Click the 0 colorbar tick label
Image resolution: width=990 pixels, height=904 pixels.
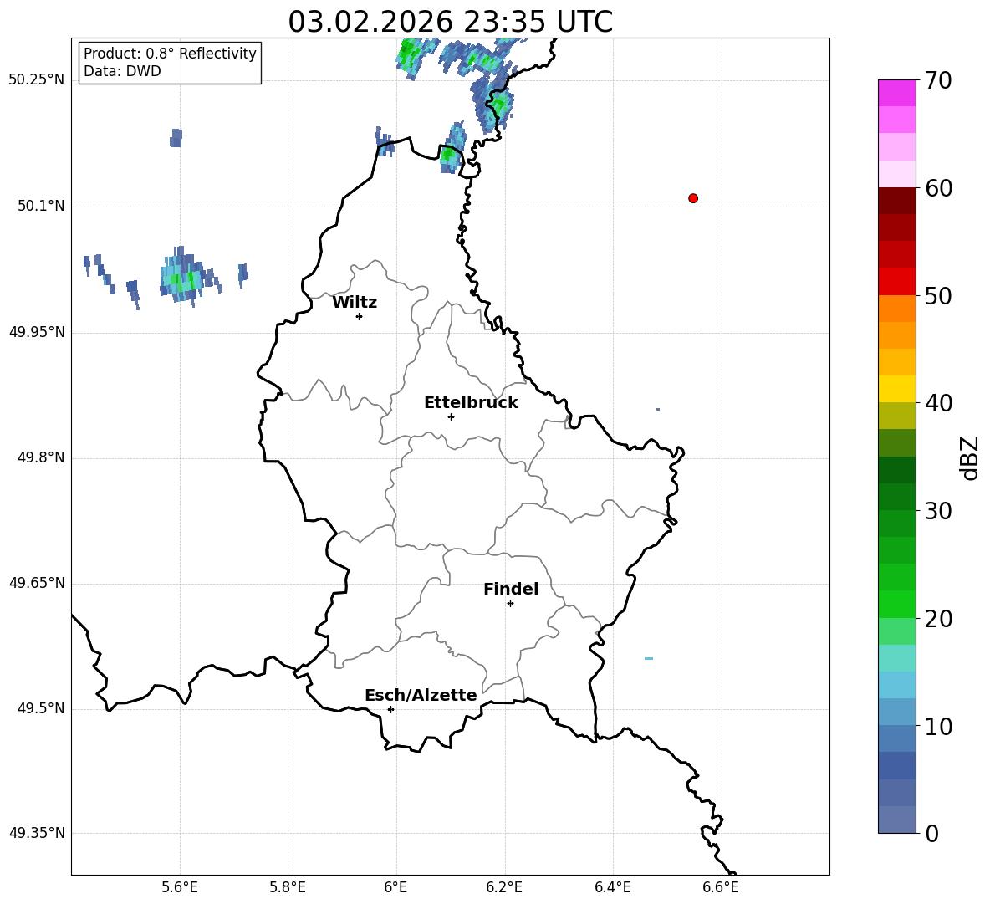932,834
